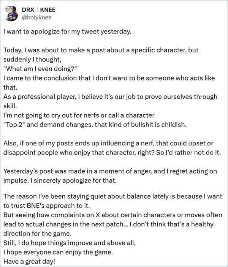Click the closing line "Have a great day!"
228x267 pixels.
click(x=28, y=262)
